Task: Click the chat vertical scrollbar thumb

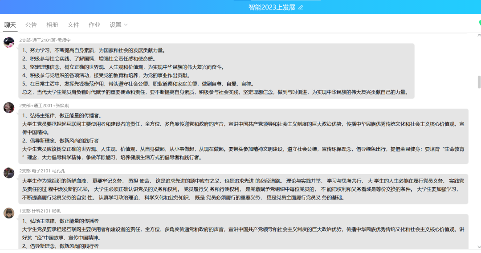Action: tap(479, 82)
